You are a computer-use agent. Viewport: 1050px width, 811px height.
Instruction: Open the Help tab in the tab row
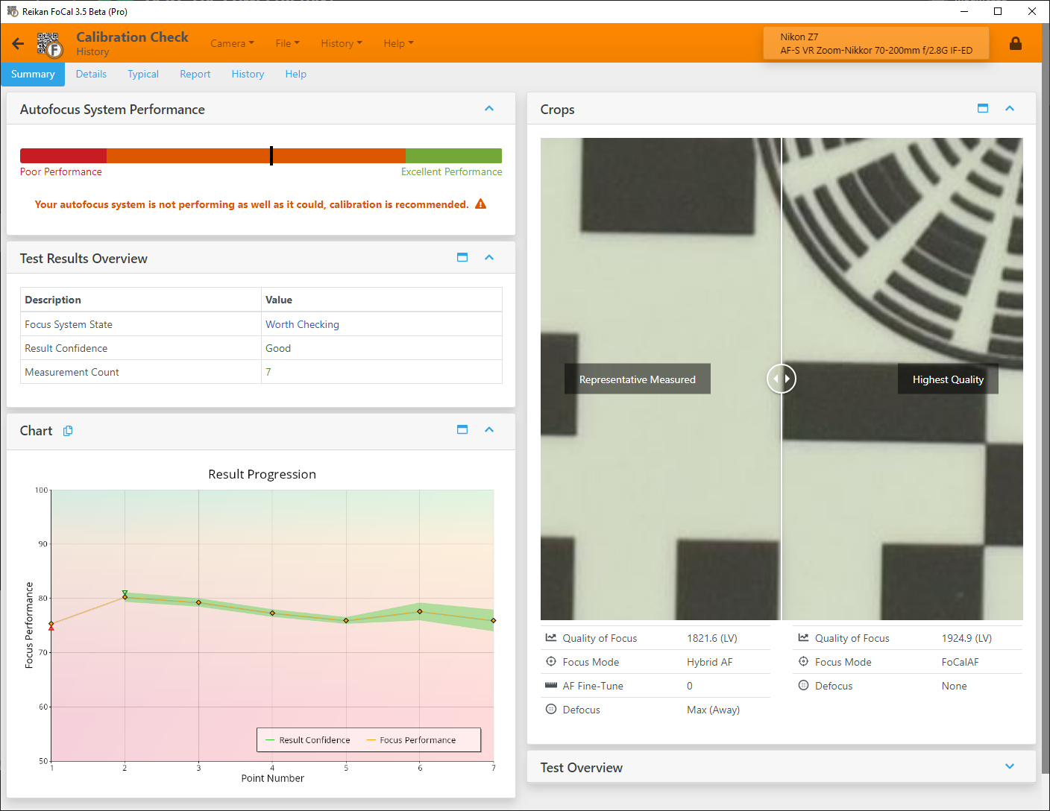coord(296,74)
